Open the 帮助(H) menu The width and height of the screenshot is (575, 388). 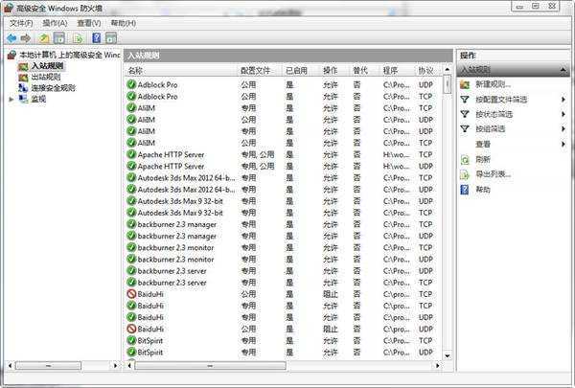click(124, 23)
